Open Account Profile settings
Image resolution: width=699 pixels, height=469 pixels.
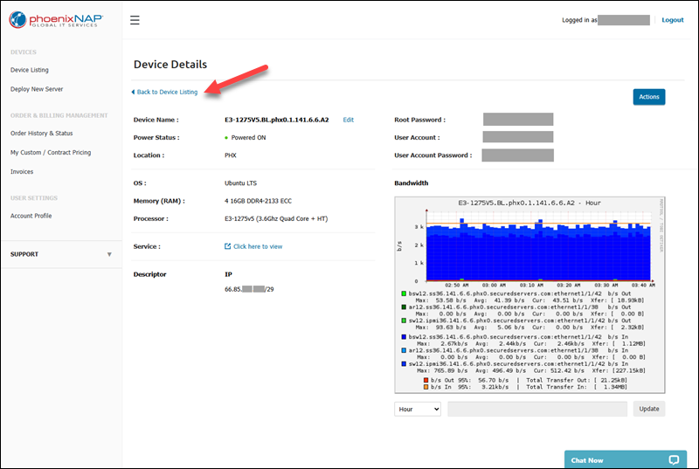(x=31, y=216)
